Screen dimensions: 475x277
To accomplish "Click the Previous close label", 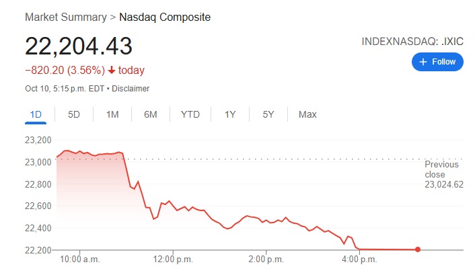I will (x=442, y=169).
